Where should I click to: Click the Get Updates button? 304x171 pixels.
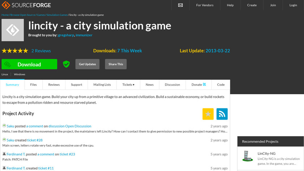click(88, 64)
